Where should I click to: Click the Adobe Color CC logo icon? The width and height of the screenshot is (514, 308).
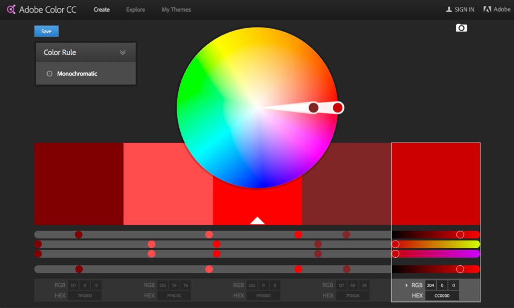[11, 9]
